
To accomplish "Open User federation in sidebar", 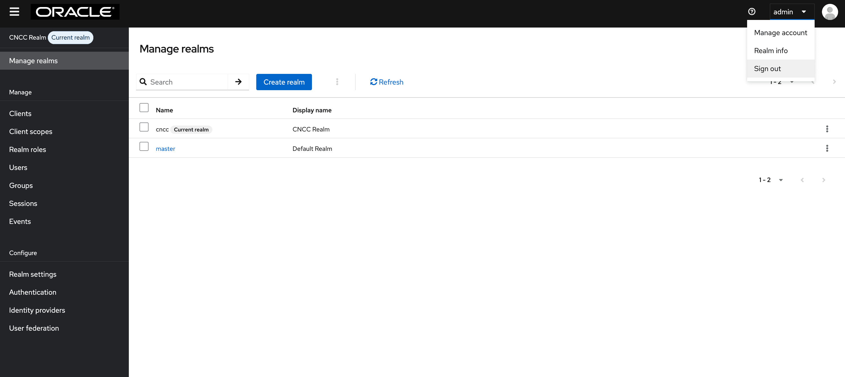I will click(x=64, y=328).
